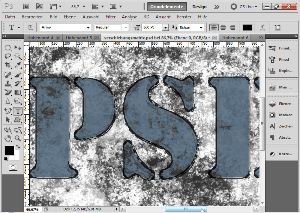The width and height of the screenshot is (300, 213).
Task: Open the warped text options icon
Action: (x=263, y=27)
